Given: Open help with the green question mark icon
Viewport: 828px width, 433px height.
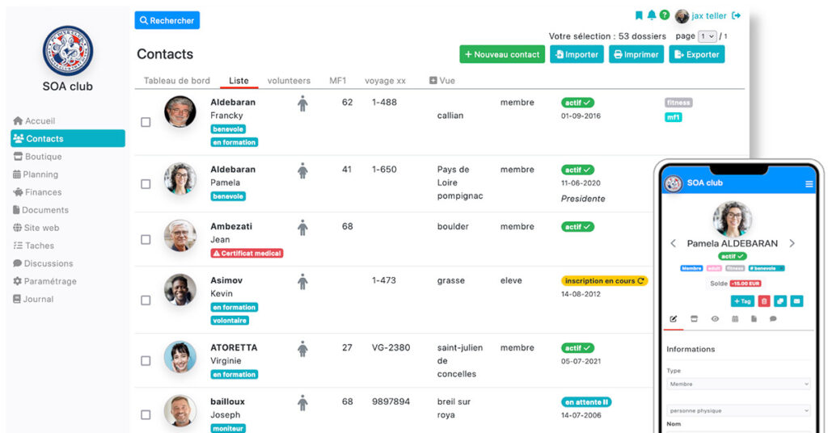Looking at the screenshot, I should pyautogui.click(x=665, y=15).
